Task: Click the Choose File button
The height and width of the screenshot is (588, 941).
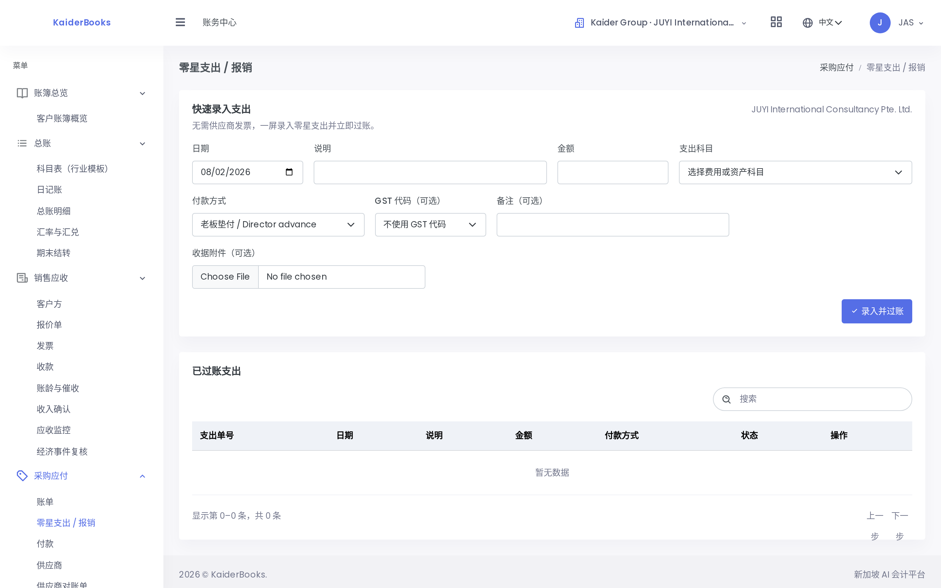Action: click(225, 277)
